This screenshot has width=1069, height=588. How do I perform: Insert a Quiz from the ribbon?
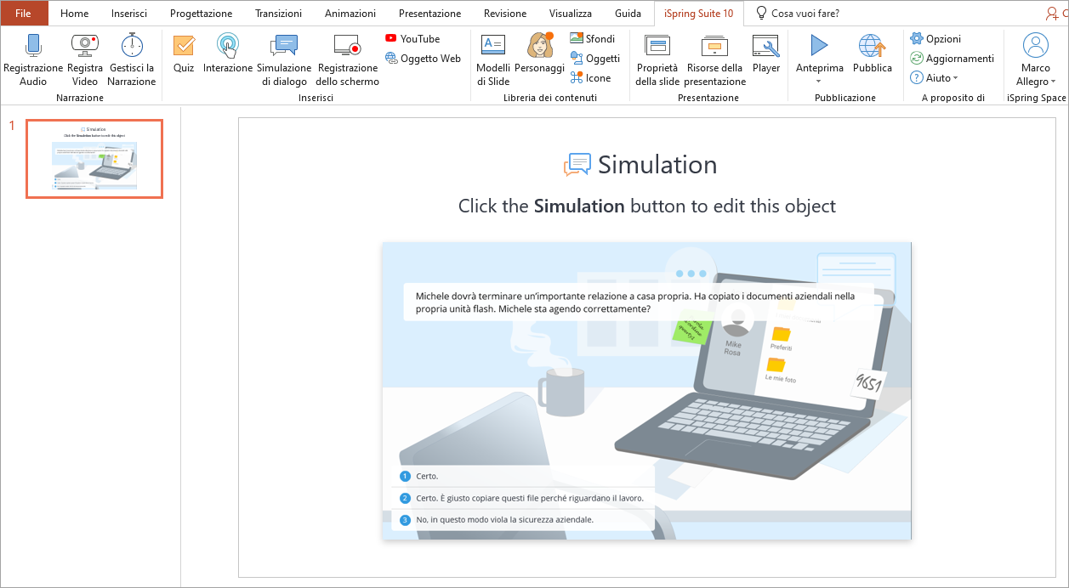click(184, 47)
